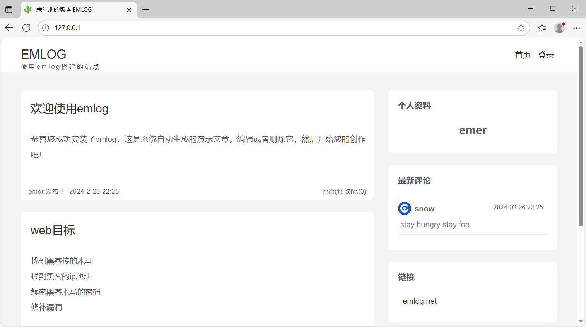
Task: Click inside the address bar showing 127.0.0.1
Action: pos(232,27)
